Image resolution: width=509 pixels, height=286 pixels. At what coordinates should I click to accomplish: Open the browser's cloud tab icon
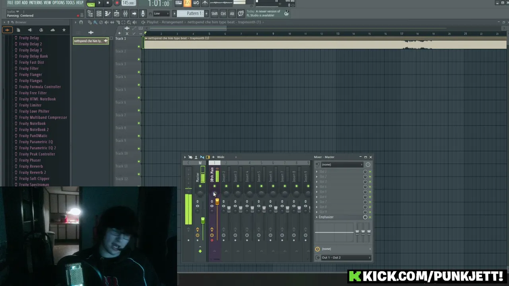pos(52,30)
